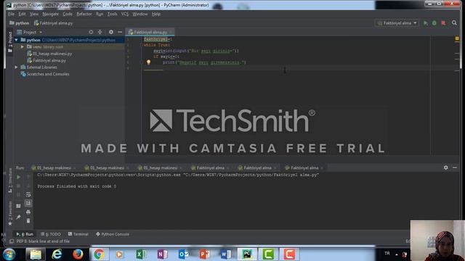Click the Faktöriyel alma.py breadcrumb in navigation bar

coord(53,23)
